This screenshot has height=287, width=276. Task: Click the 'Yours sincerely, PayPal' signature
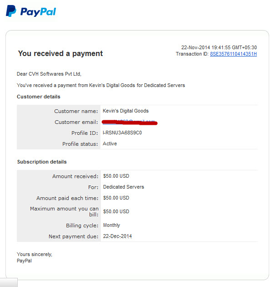[x=35, y=257]
